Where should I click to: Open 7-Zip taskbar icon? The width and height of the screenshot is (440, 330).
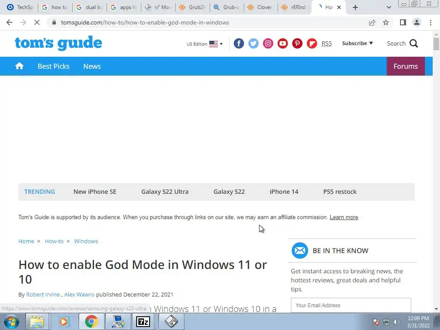click(x=143, y=321)
